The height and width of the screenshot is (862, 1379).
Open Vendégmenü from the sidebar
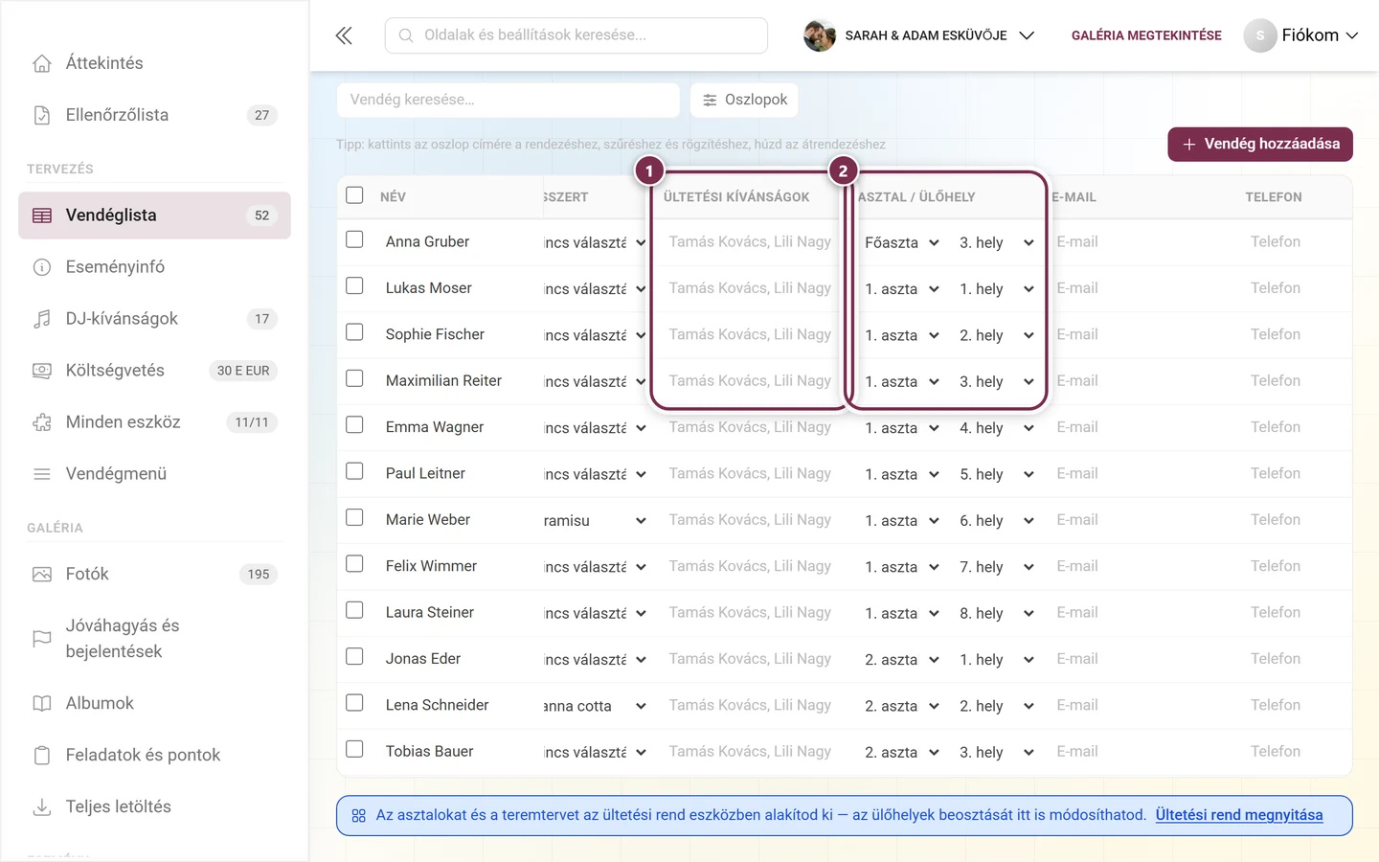tap(154, 474)
